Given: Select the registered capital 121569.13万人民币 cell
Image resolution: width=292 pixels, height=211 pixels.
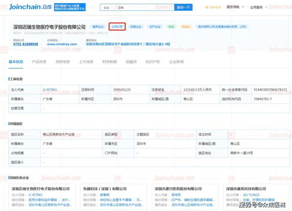Looking at the screenshot, I should pyautogui.click(x=200, y=90).
